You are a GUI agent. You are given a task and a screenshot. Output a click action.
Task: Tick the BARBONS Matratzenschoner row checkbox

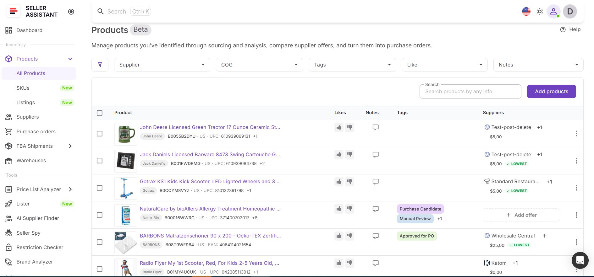coord(100,242)
